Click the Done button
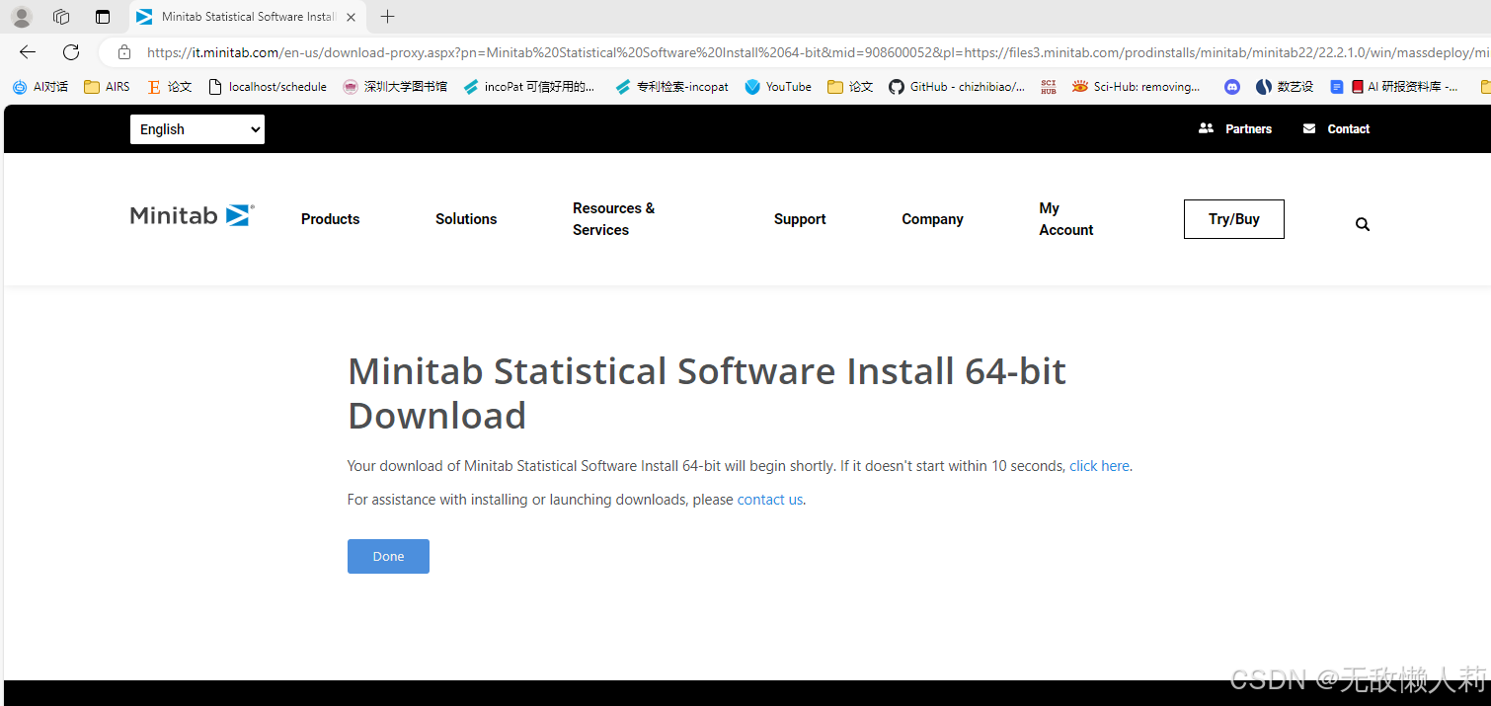Image resolution: width=1491 pixels, height=706 pixels. click(x=388, y=556)
